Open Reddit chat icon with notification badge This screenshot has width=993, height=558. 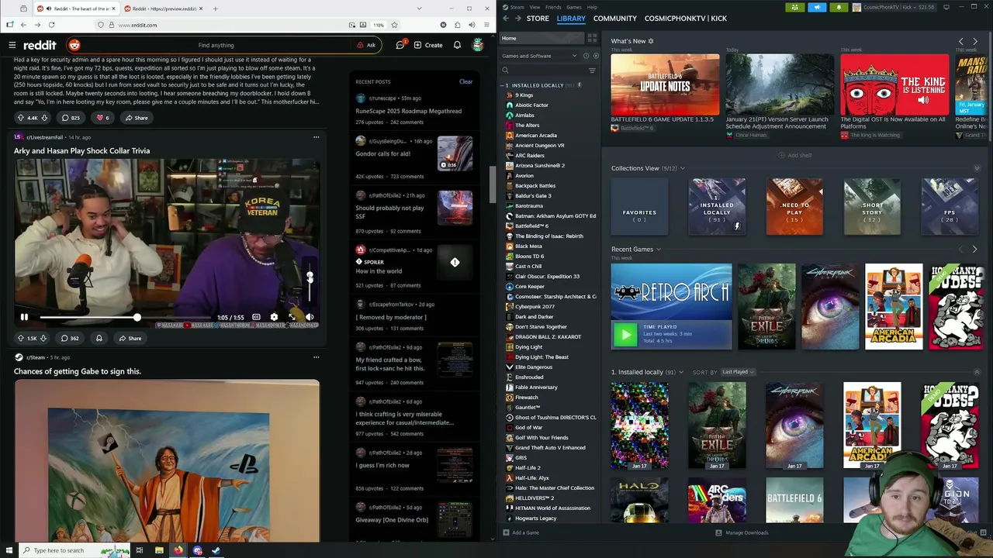tap(400, 45)
